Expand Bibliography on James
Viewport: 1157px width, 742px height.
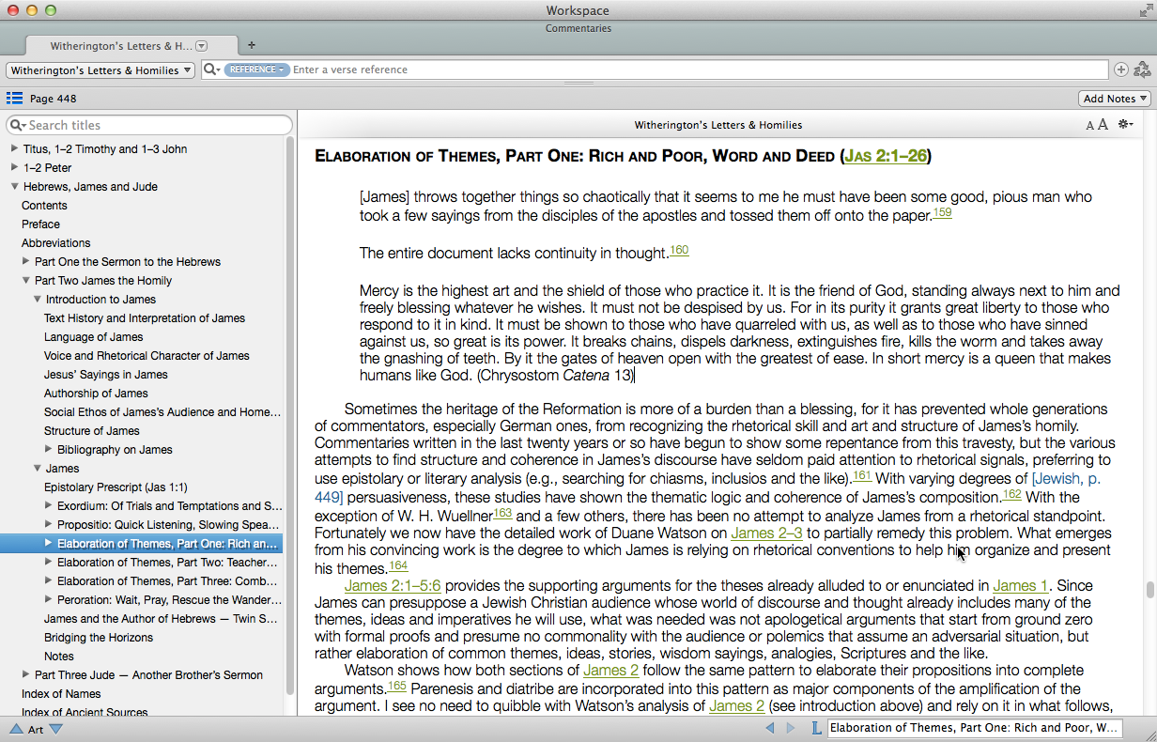coord(49,450)
